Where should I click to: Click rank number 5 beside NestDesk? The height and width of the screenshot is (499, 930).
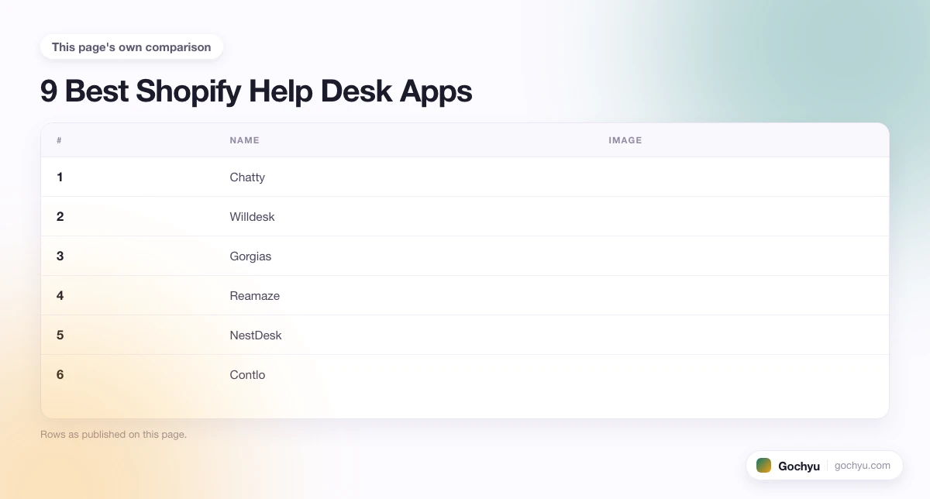pos(60,336)
